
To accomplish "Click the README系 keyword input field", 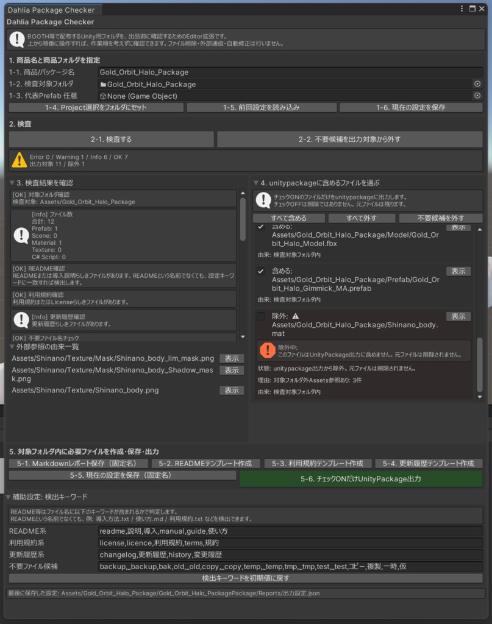I will click(290, 531).
